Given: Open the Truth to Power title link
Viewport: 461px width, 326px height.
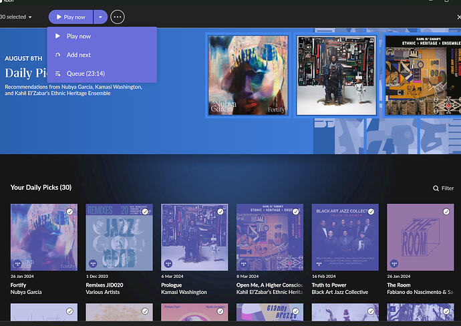Looking at the screenshot, I should coord(329,285).
